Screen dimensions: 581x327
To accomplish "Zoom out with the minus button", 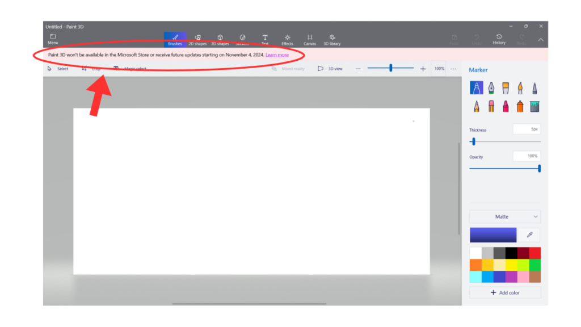I will tap(358, 69).
